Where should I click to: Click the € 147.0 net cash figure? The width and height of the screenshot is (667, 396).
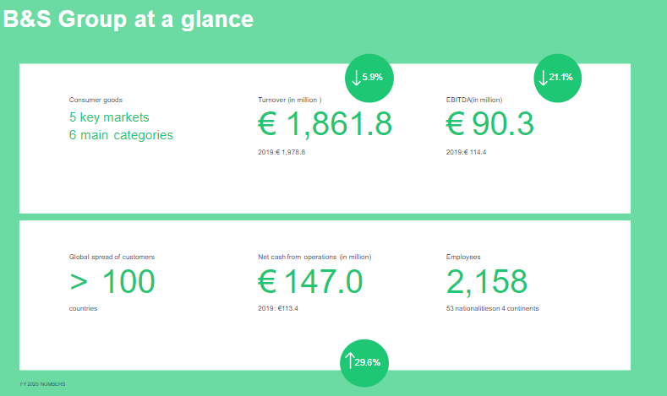click(310, 281)
